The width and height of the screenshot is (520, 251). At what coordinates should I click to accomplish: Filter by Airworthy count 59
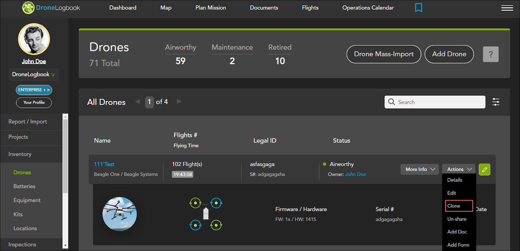pos(180,61)
